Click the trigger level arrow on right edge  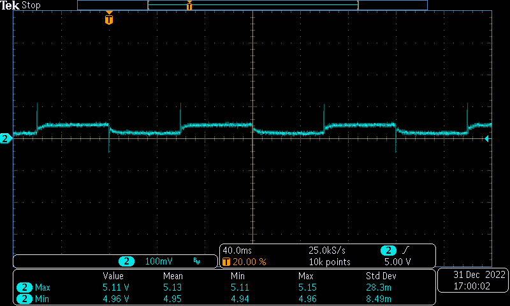click(x=488, y=138)
